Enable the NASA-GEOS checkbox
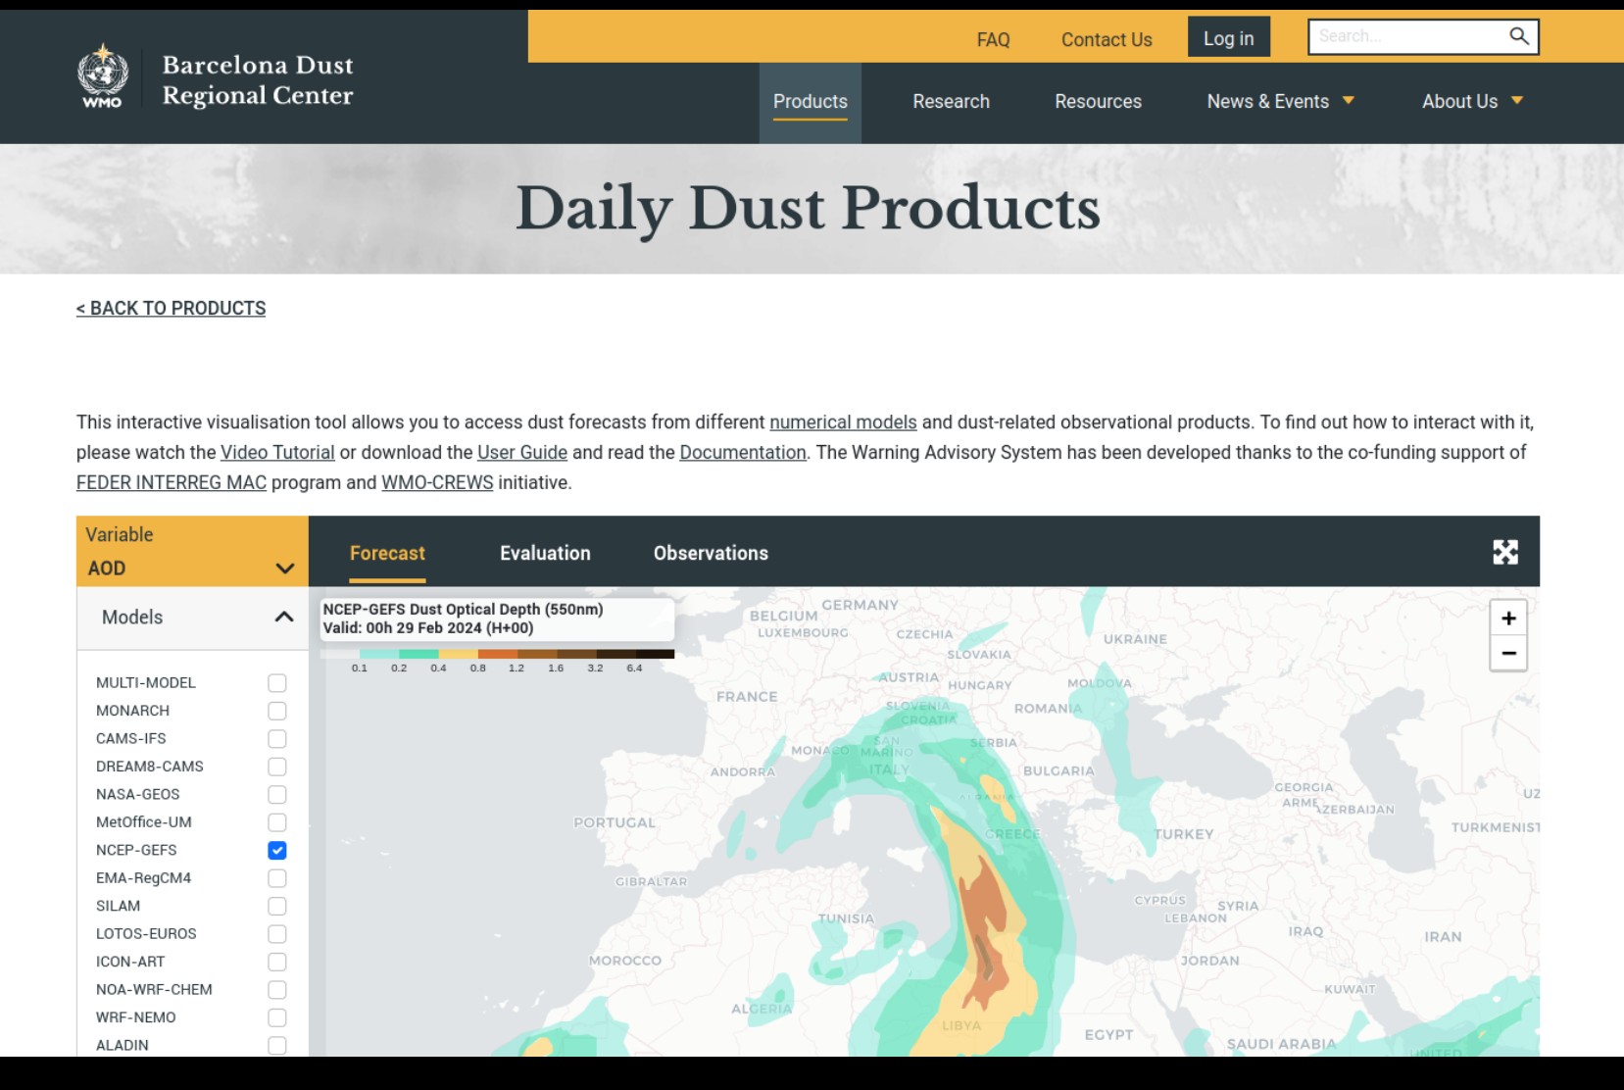This screenshot has height=1090, width=1624. pos(277,795)
